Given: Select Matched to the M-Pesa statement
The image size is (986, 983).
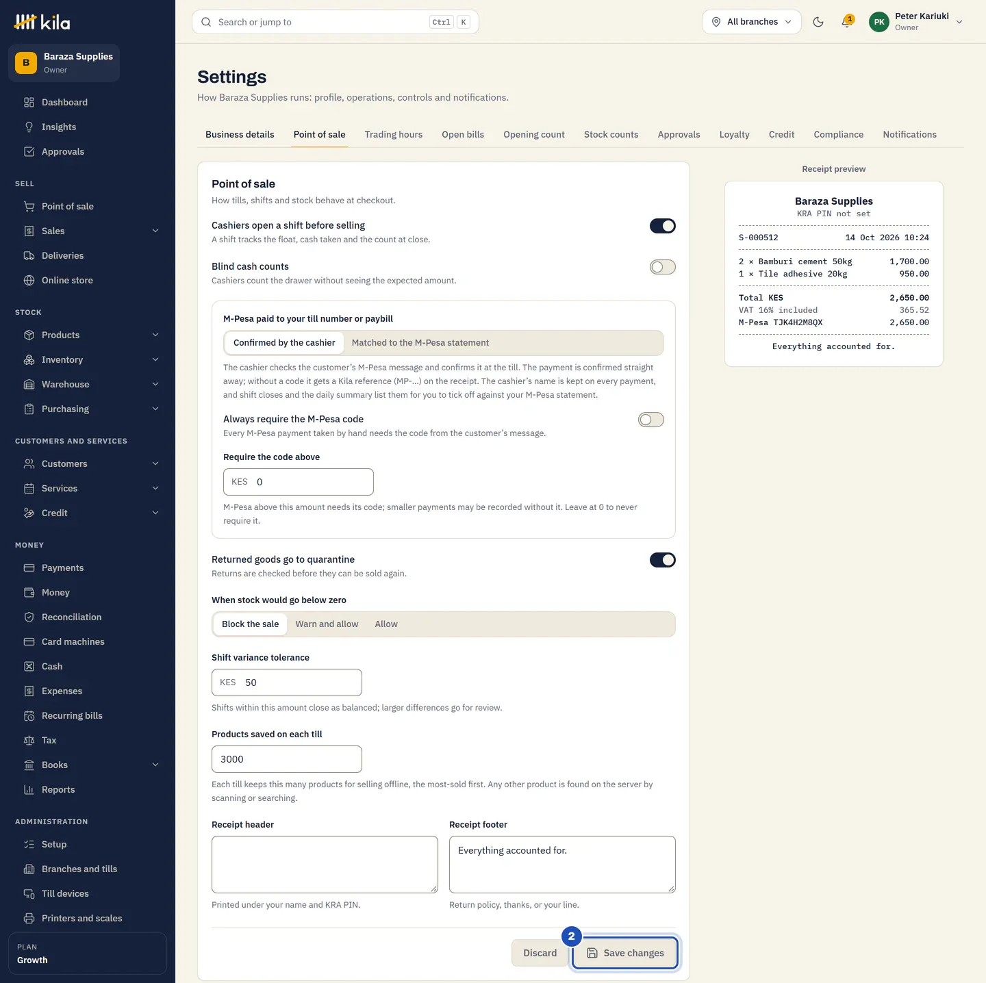Looking at the screenshot, I should pyautogui.click(x=420, y=343).
